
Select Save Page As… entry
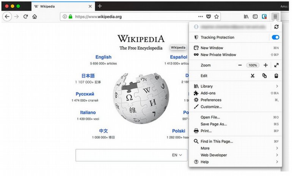[235, 124]
